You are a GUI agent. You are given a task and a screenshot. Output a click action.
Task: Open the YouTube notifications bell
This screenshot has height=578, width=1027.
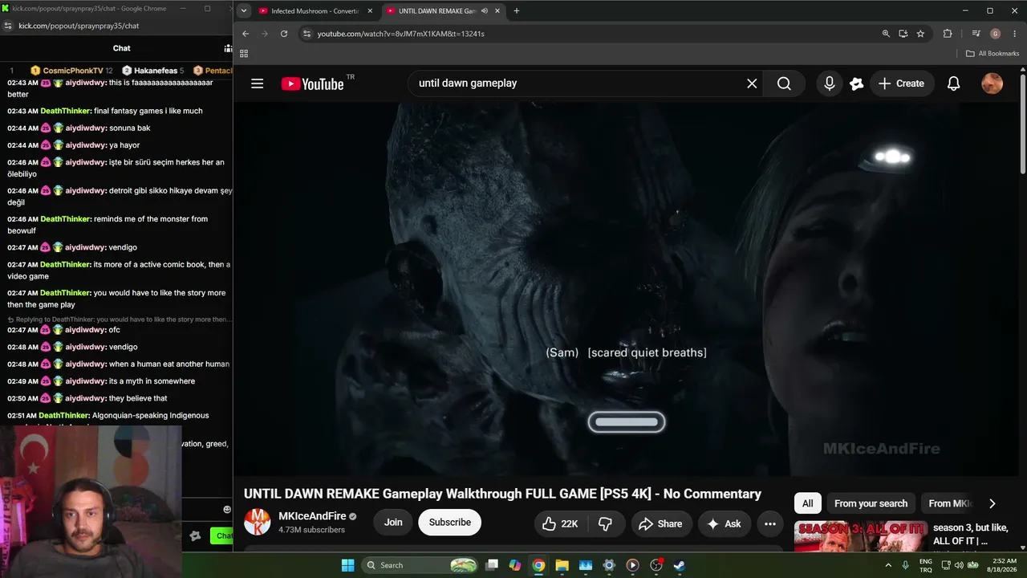953,83
